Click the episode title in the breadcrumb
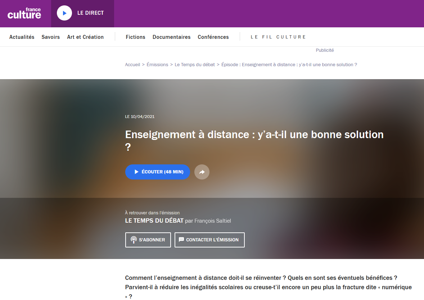 click(289, 65)
